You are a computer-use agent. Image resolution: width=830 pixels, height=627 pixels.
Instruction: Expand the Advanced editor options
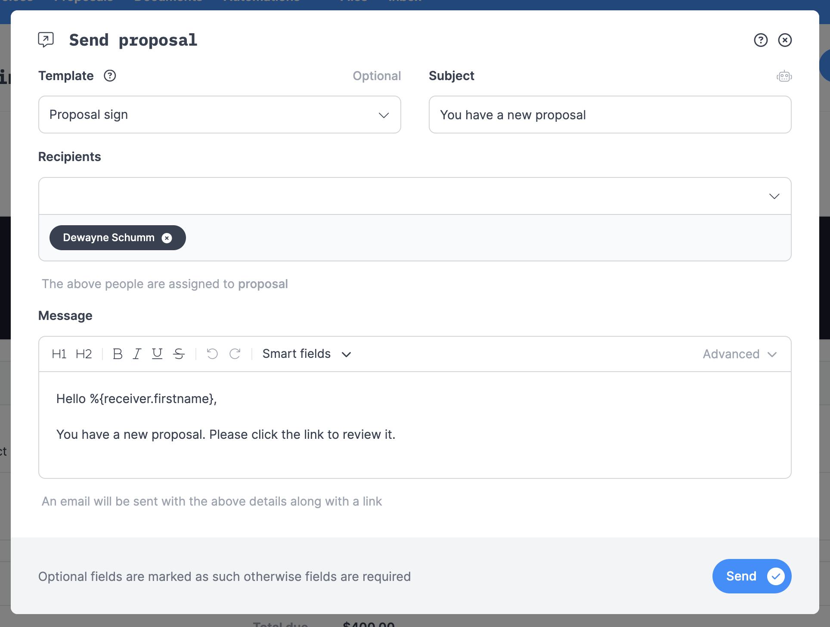coord(739,354)
